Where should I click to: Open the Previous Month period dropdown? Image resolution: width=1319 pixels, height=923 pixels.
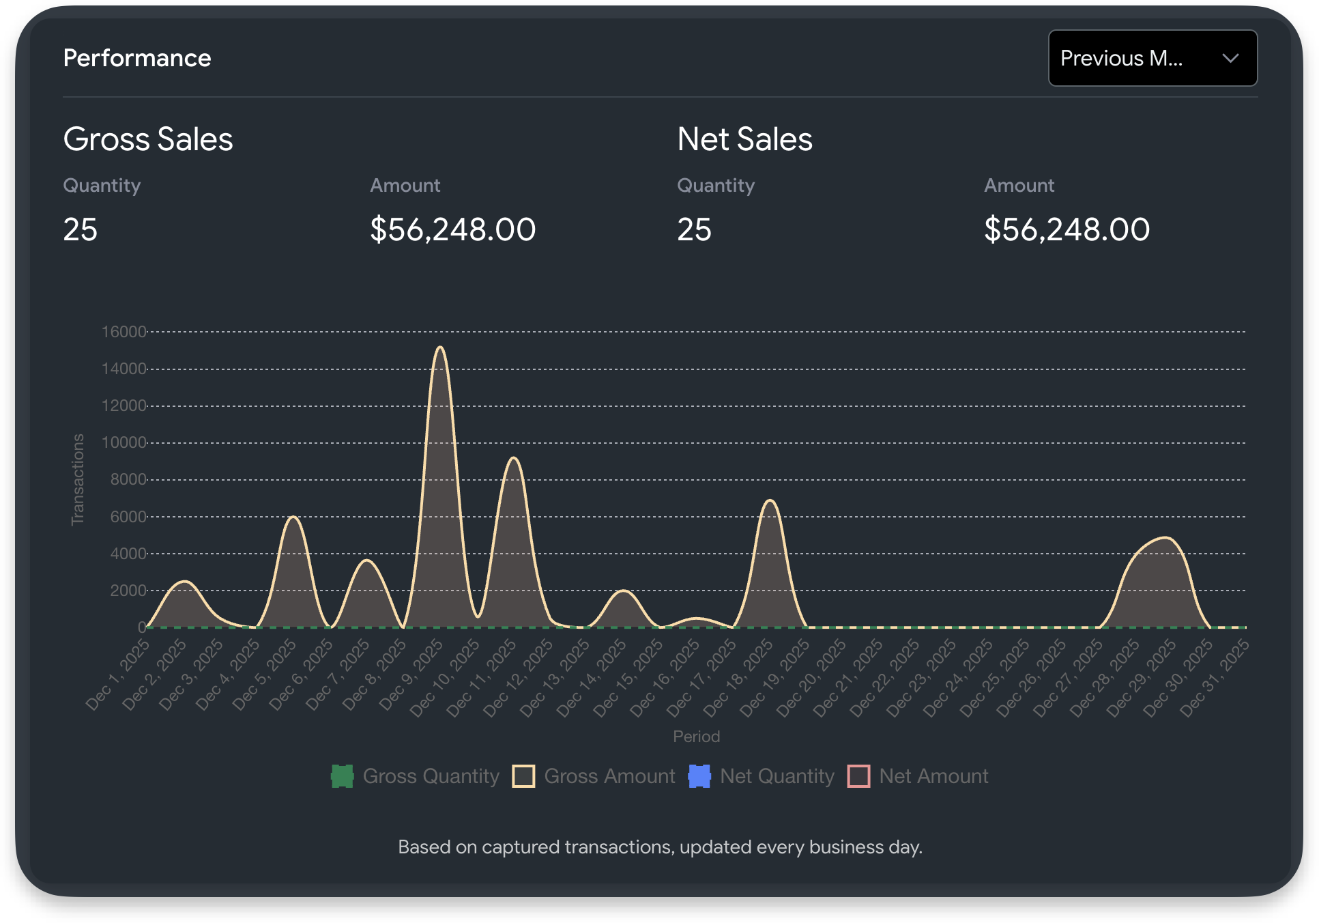[1153, 58]
